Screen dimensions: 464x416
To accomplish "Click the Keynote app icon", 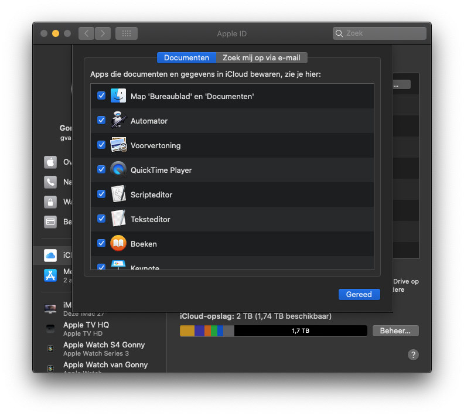I will pyautogui.click(x=118, y=265).
